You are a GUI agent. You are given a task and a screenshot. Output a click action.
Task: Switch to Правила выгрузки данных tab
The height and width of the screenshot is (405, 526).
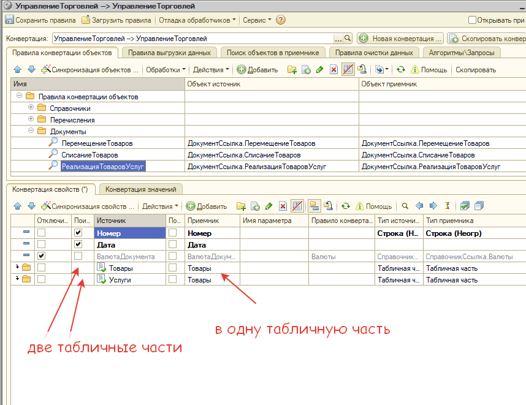pos(169,53)
